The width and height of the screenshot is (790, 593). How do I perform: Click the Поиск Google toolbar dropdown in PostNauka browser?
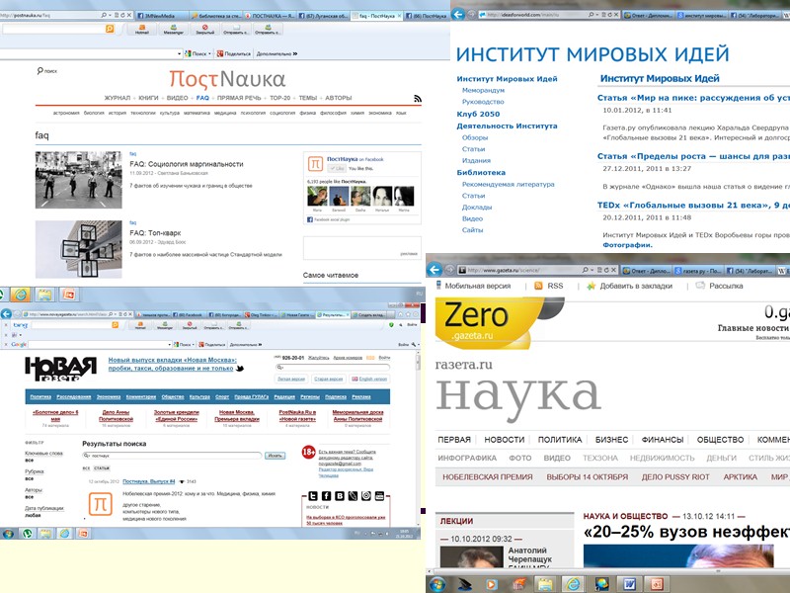pos(197,53)
